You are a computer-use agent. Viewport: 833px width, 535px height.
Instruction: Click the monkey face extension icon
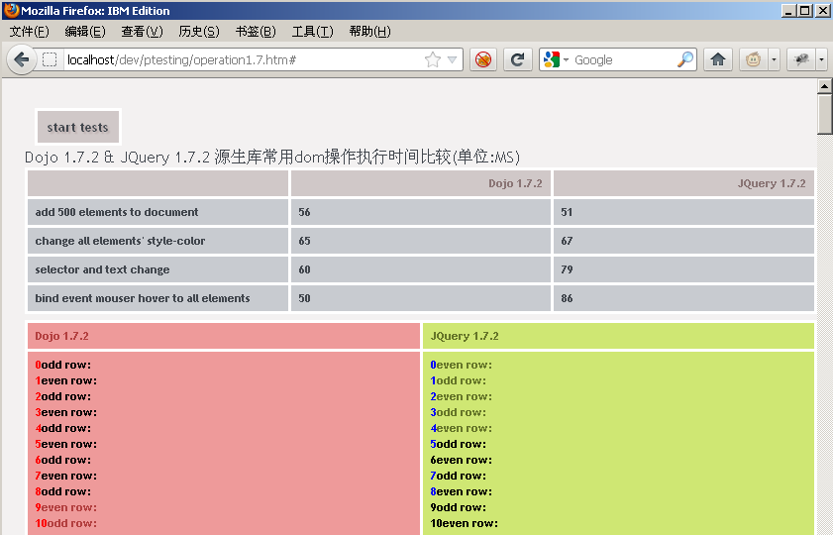click(x=753, y=59)
